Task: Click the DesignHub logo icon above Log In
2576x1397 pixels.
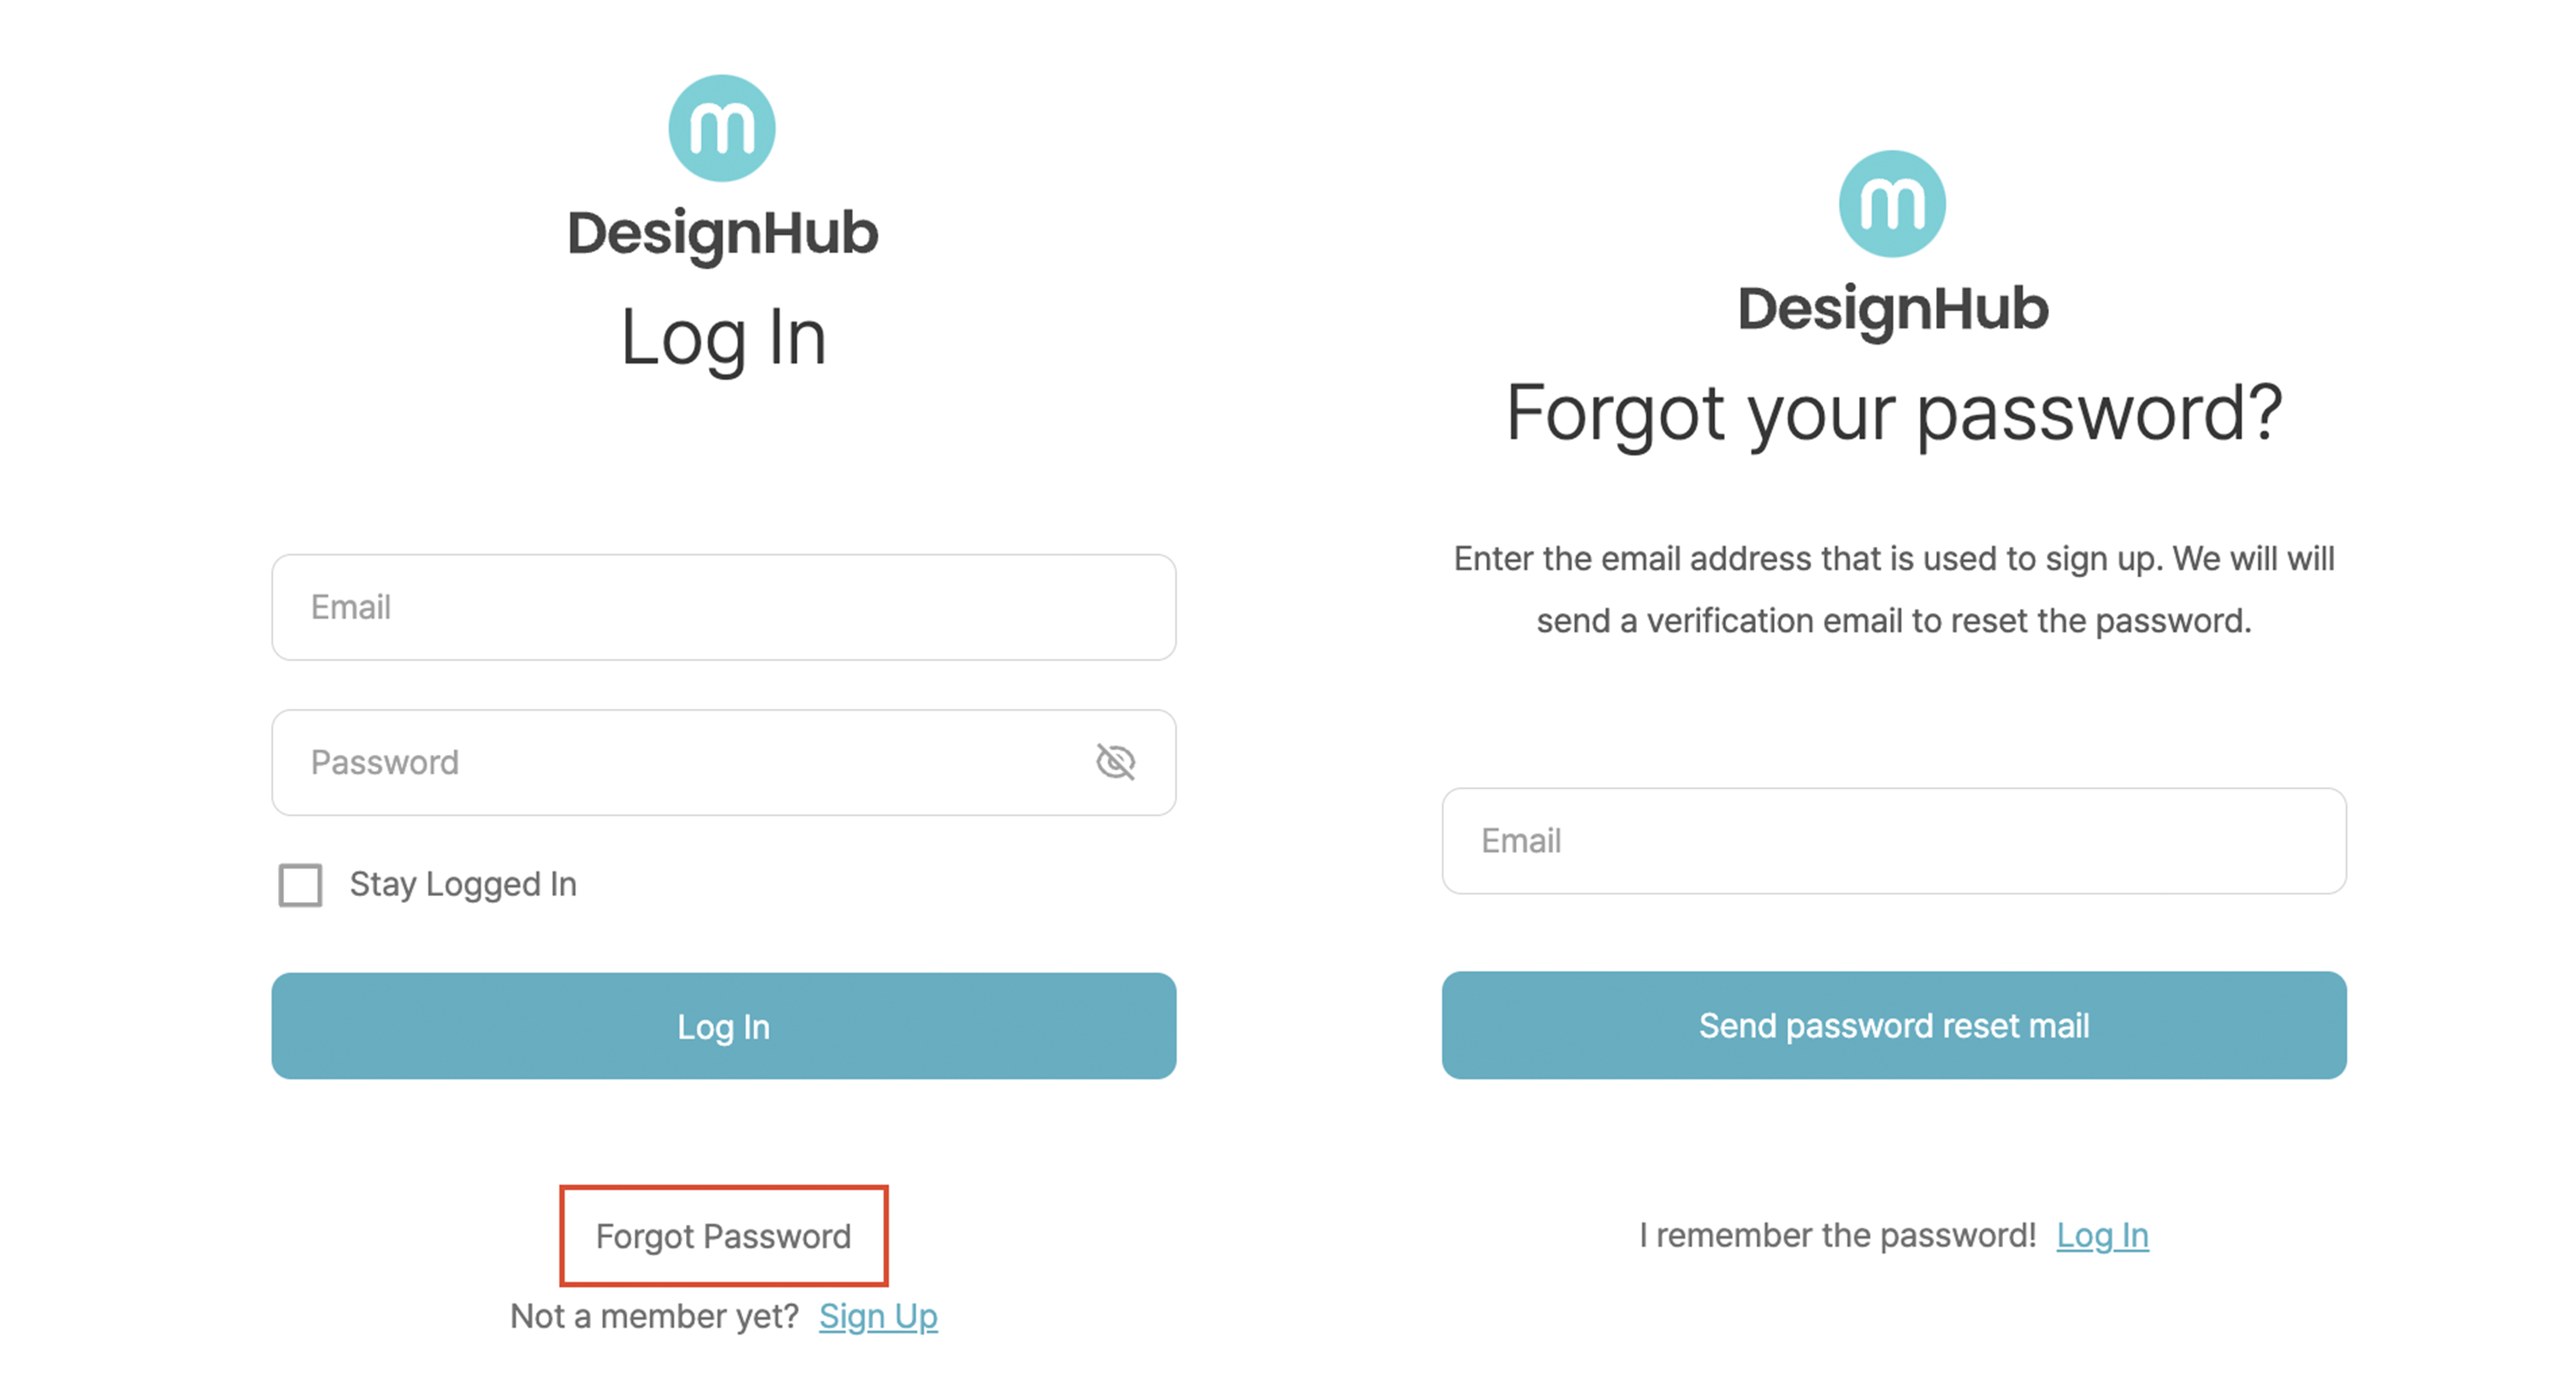Action: tap(722, 128)
